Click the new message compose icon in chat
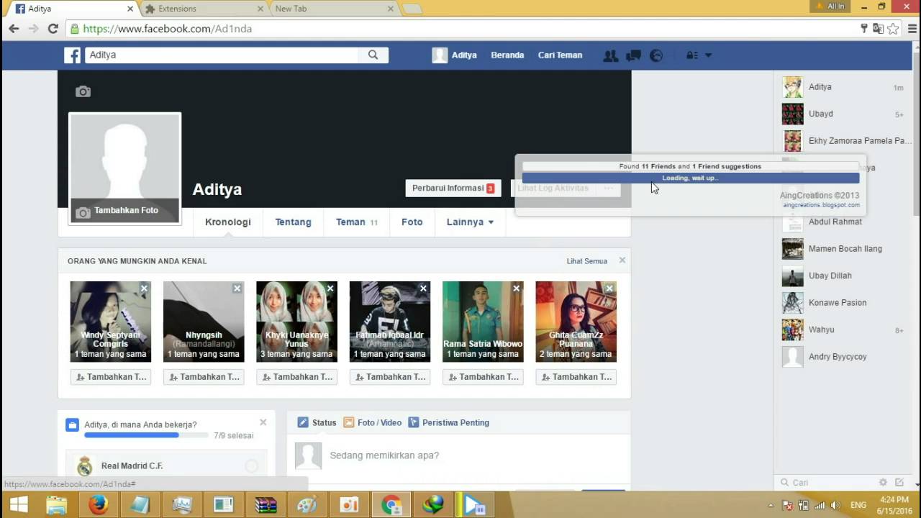The image size is (921, 518). tap(899, 482)
